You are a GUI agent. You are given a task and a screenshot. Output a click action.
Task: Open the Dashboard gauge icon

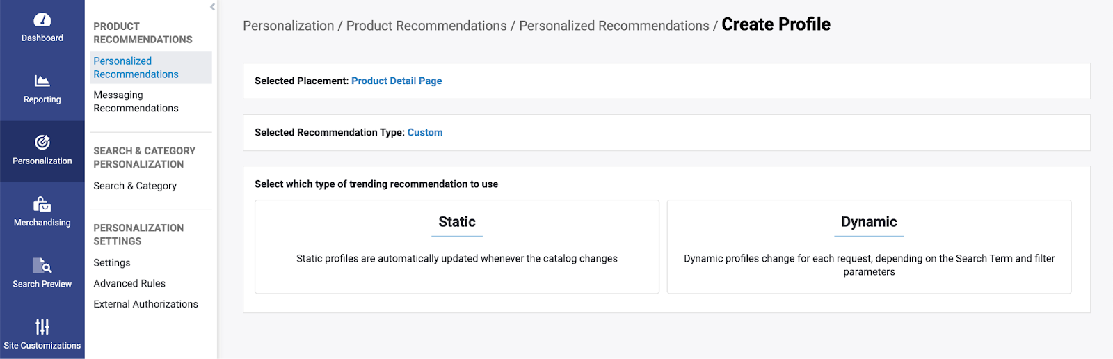(x=42, y=20)
